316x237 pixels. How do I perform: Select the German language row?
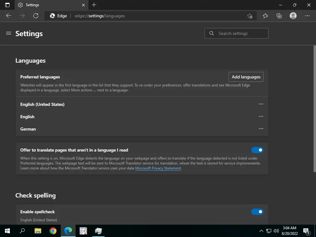(142, 129)
